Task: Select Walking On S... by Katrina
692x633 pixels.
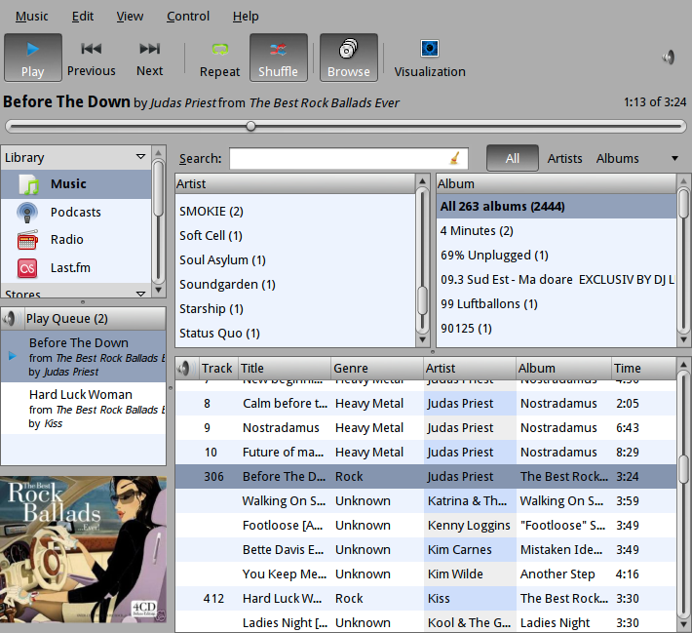Action: click(x=426, y=501)
